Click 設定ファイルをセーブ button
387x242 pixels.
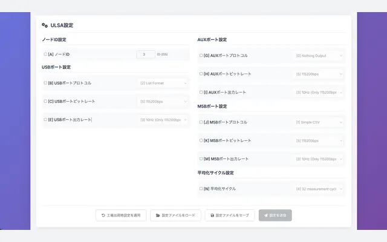coord(230,215)
